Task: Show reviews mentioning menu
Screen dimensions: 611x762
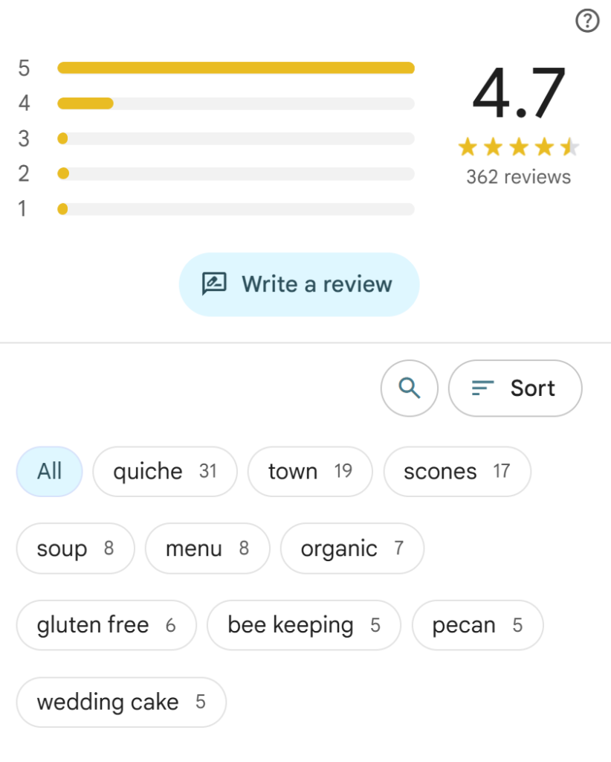Action: (x=207, y=548)
